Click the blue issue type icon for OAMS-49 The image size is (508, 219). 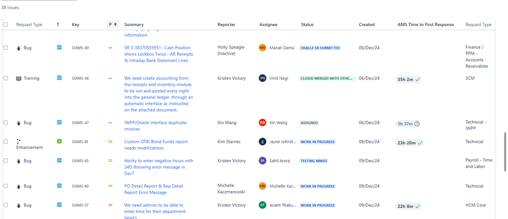tap(59, 47)
